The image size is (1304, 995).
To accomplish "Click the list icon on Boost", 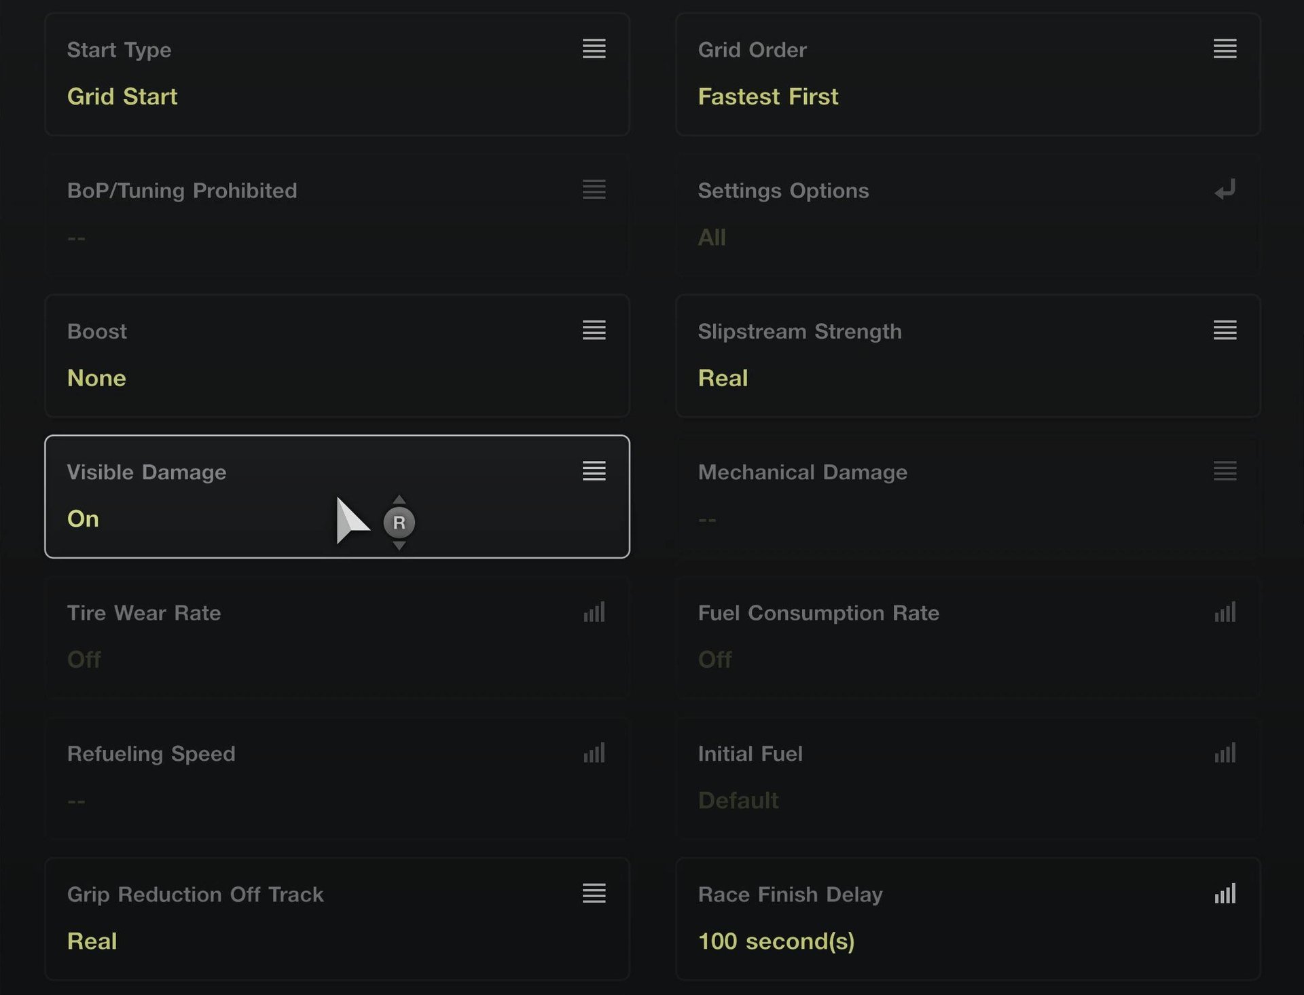I will [x=594, y=331].
